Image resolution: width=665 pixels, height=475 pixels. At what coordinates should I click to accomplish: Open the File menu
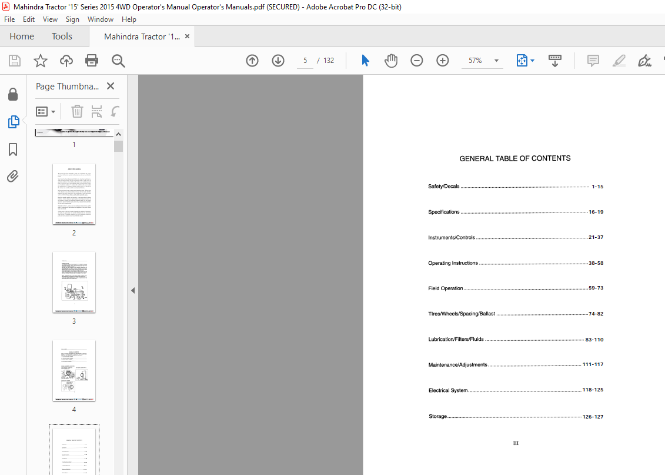9,19
